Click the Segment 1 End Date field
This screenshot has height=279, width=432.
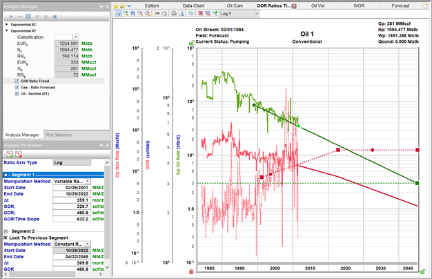(72, 194)
